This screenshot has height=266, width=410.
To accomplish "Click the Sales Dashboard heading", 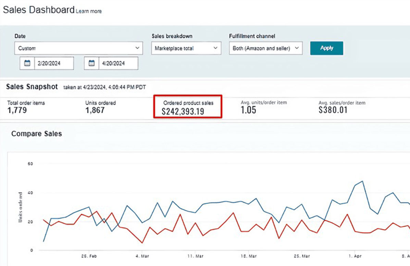I will 39,10.
